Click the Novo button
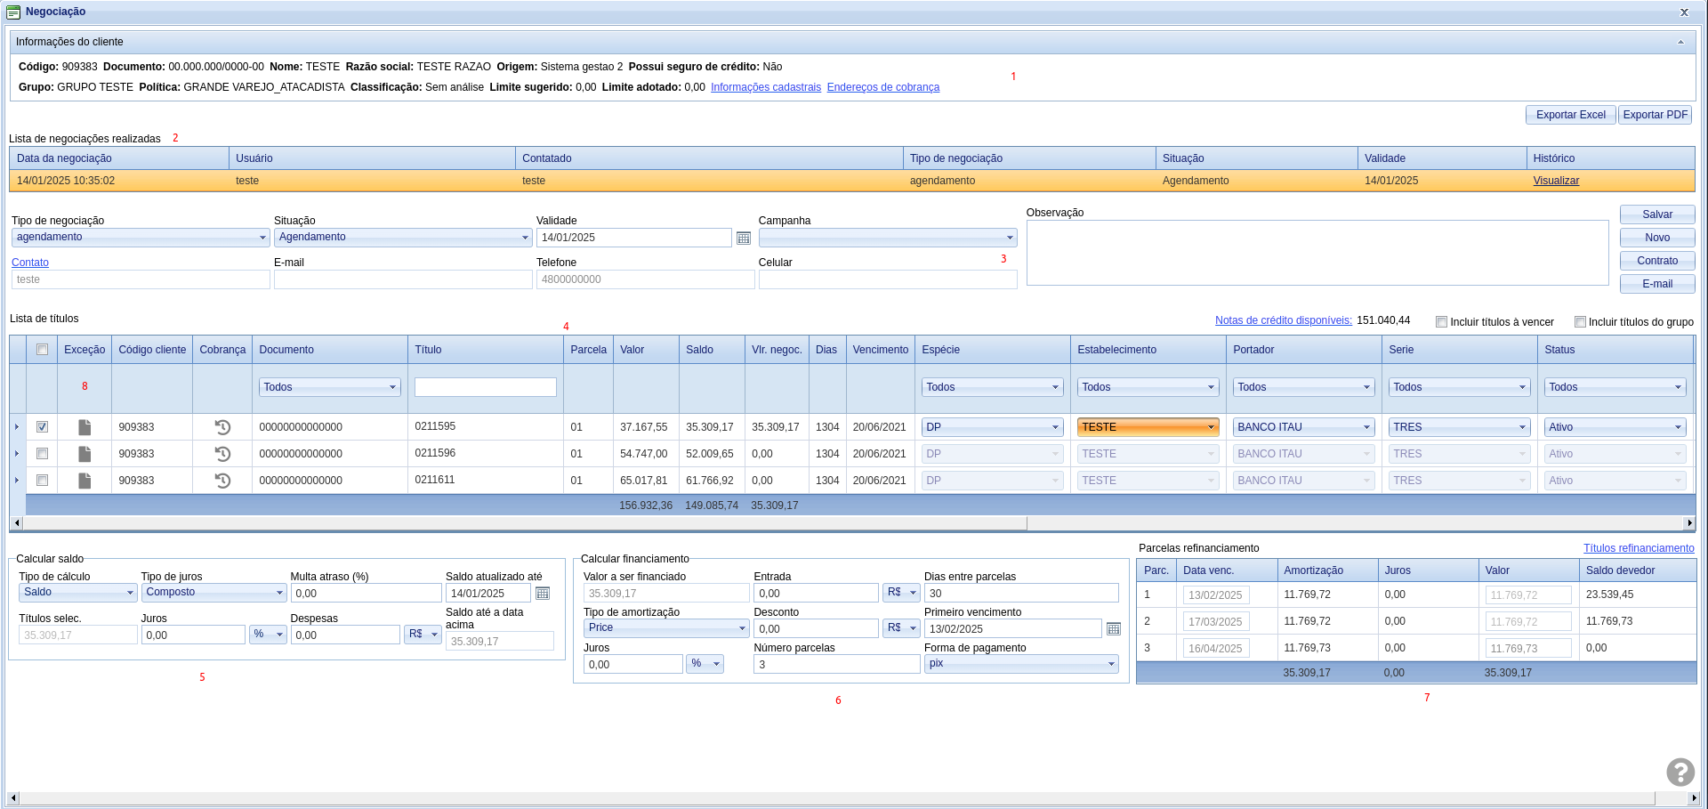Viewport: 1708px width, 809px height. (x=1657, y=238)
